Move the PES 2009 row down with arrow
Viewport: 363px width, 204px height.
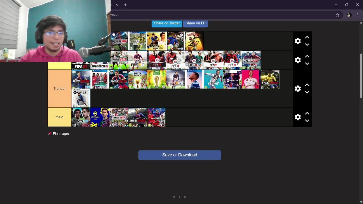point(307,44)
